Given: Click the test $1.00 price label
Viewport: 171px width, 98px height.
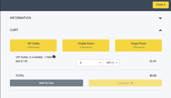Looking at the screenshot, I should (22, 61).
